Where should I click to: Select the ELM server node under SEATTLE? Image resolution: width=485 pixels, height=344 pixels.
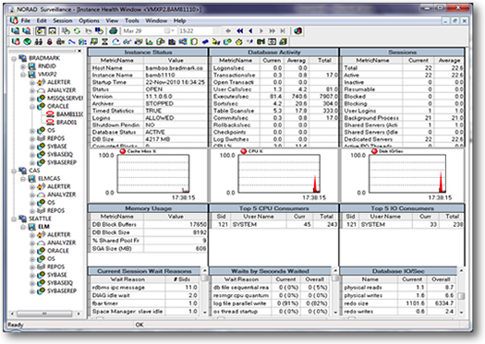click(43, 227)
